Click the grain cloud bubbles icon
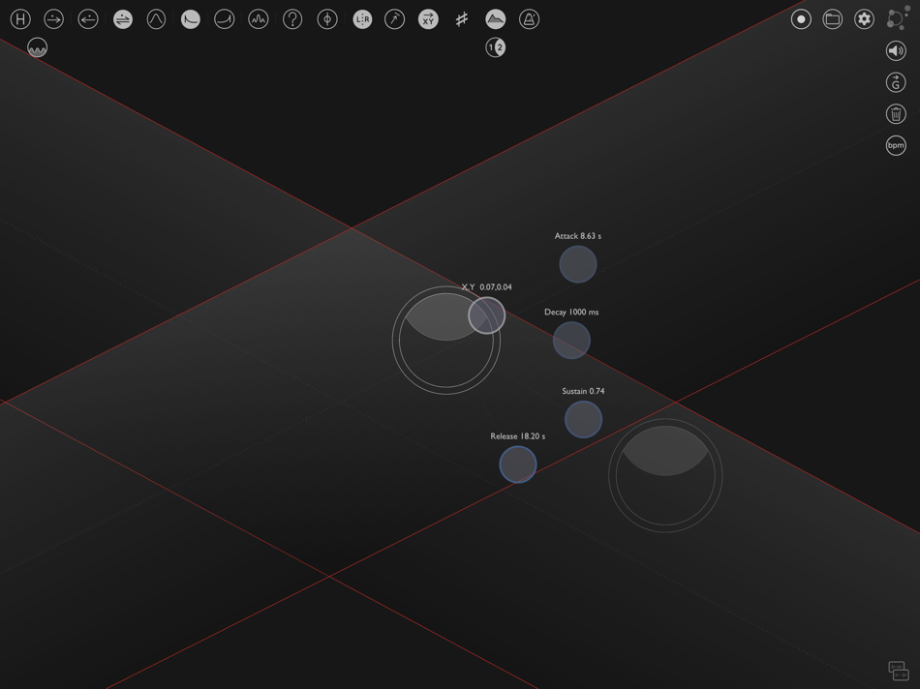 coord(898,18)
